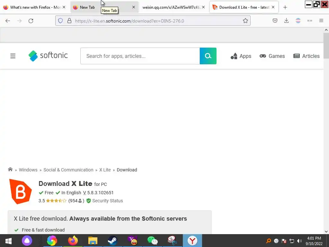The width and height of the screenshot is (329, 247).
Task: Open Snipping Tool from taskbar
Action: 172,241
